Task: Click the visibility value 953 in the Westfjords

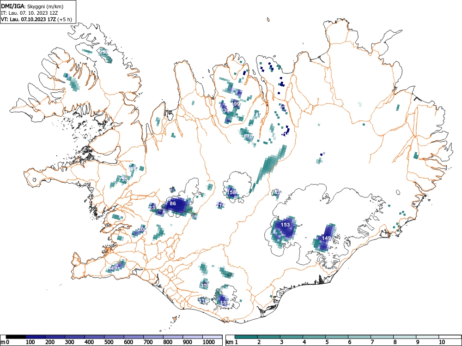Action: [103, 52]
